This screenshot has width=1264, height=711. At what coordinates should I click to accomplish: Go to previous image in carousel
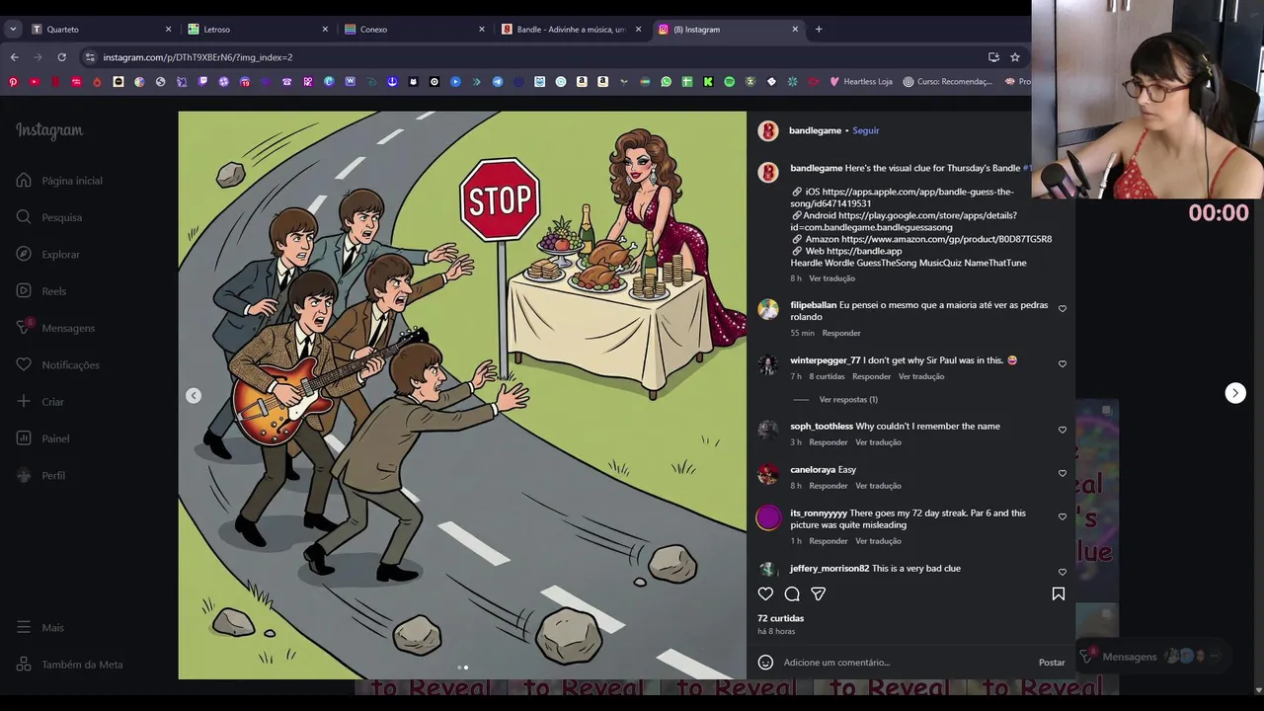(194, 395)
